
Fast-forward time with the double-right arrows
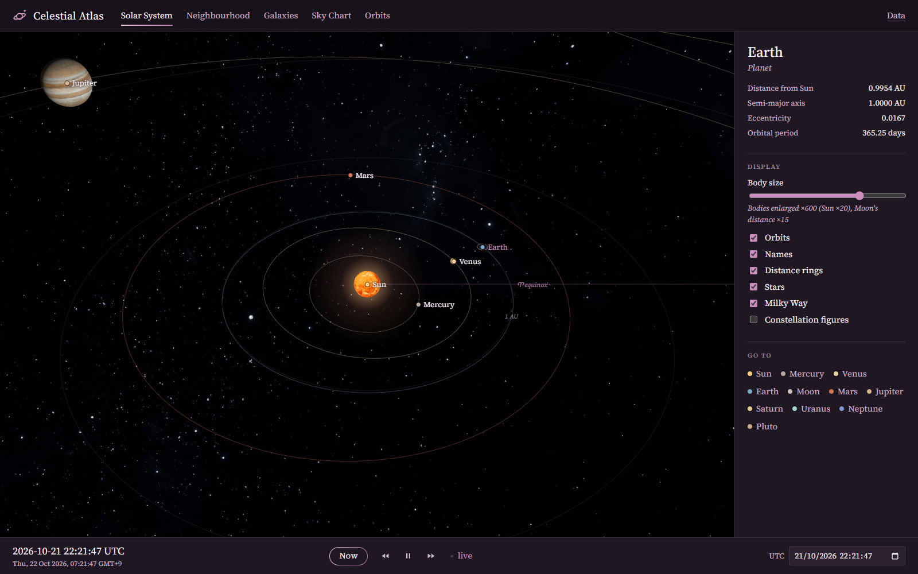(431, 556)
